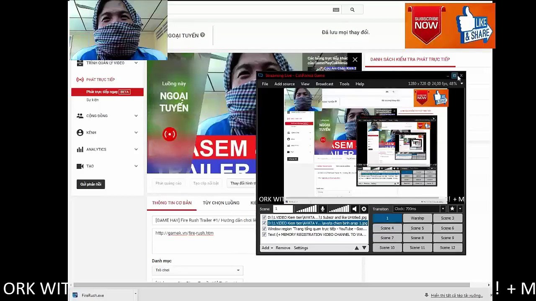Screen dimensions: 536x301
Task: Click the red live broadcast icon on preview
Action: point(170,134)
